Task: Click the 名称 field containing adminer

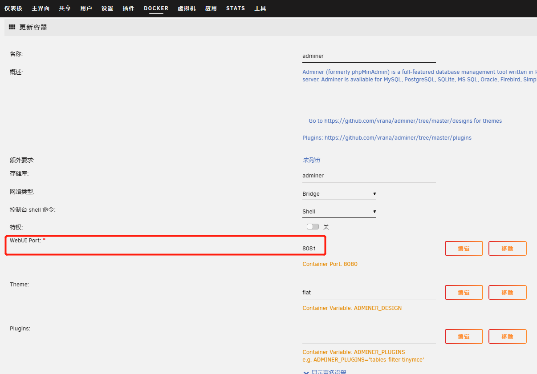Action: click(369, 56)
